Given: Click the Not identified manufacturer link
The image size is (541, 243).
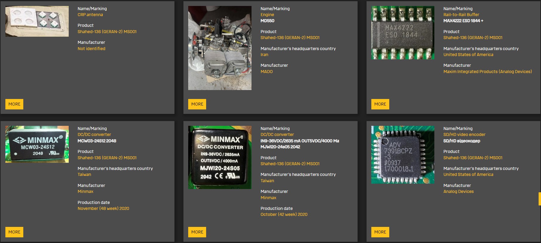Looking at the screenshot, I should [91, 49].
